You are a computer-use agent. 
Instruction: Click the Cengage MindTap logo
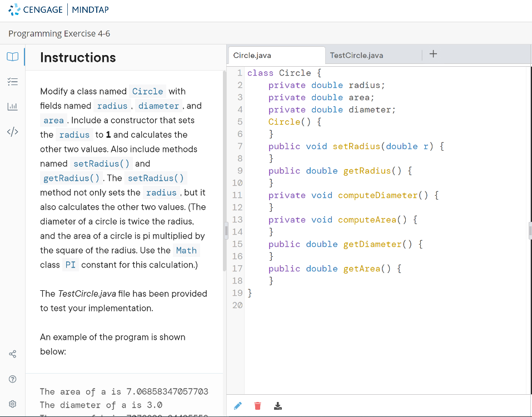(x=59, y=10)
